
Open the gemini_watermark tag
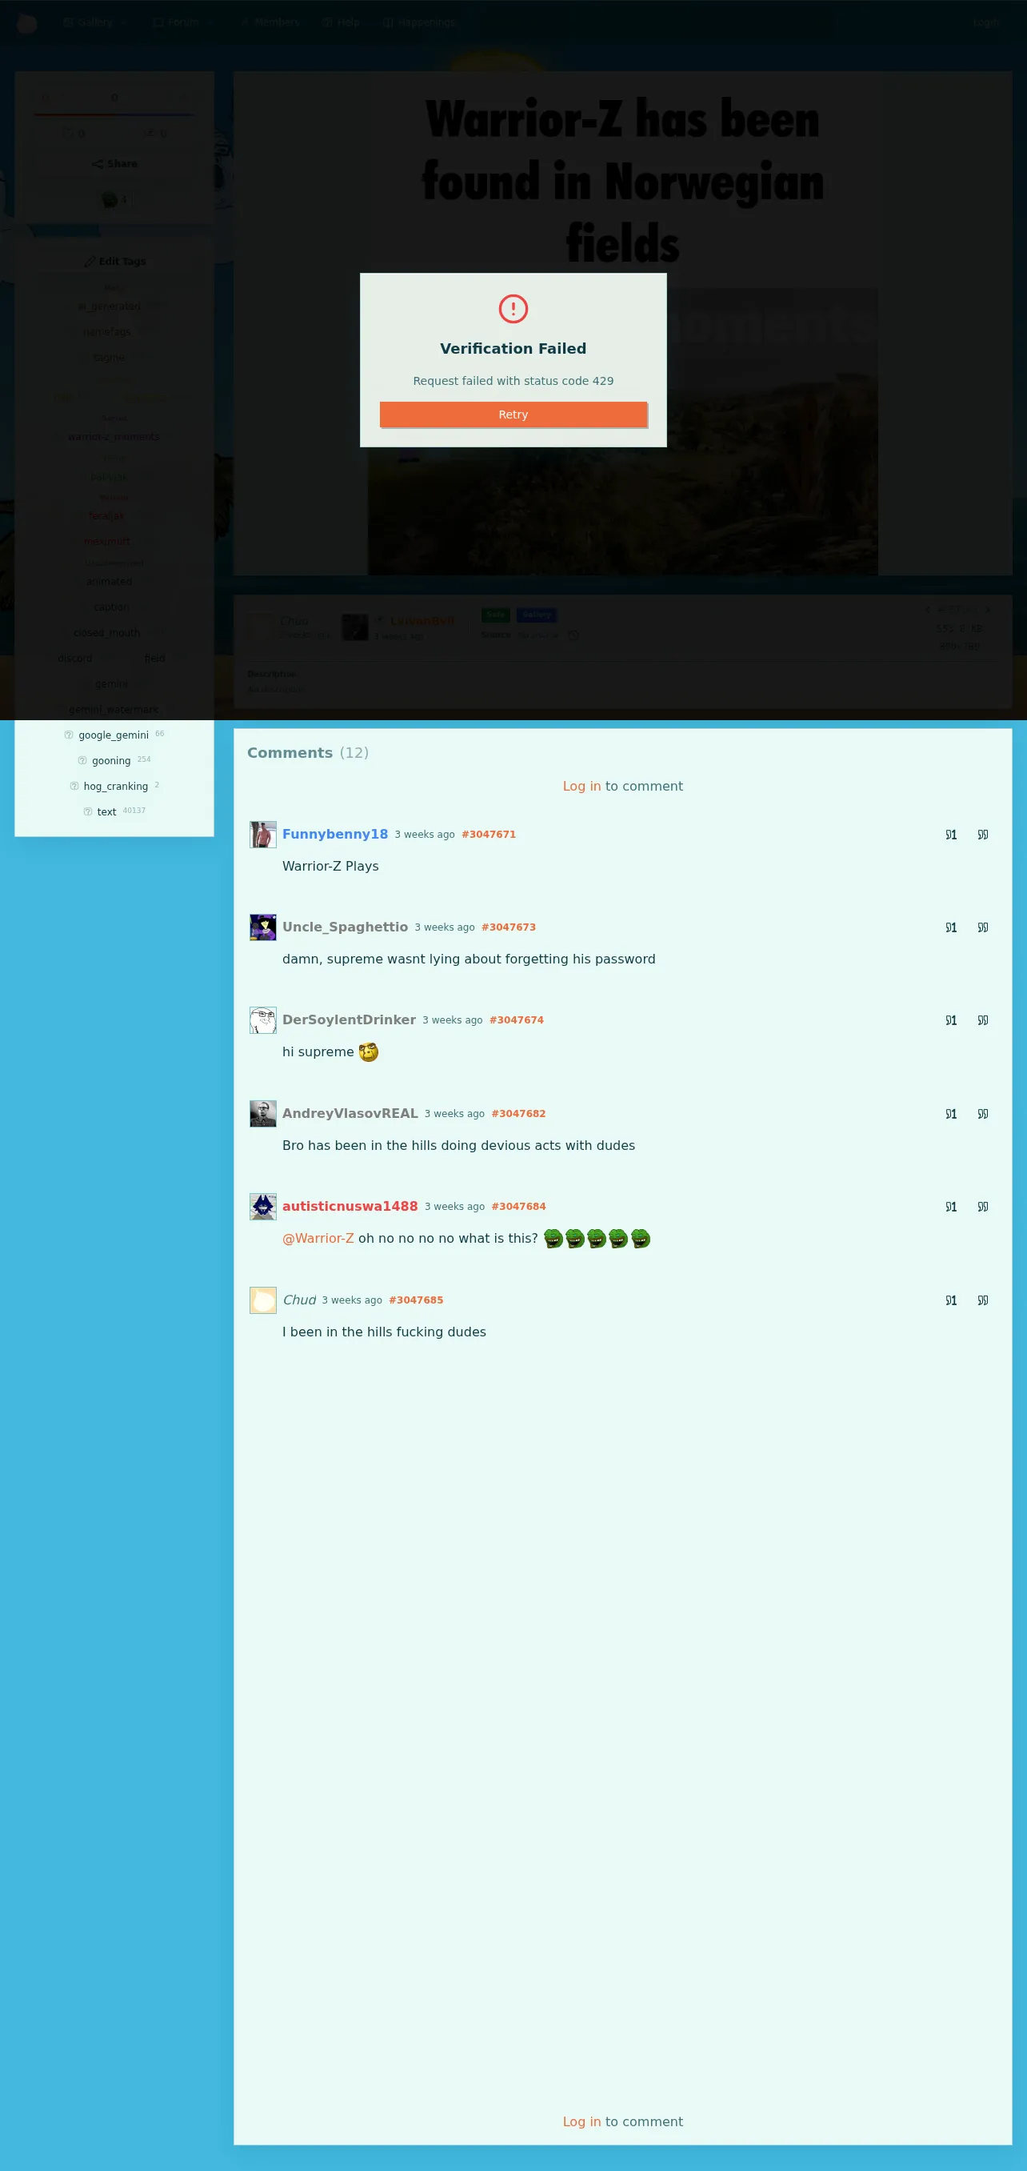click(114, 709)
